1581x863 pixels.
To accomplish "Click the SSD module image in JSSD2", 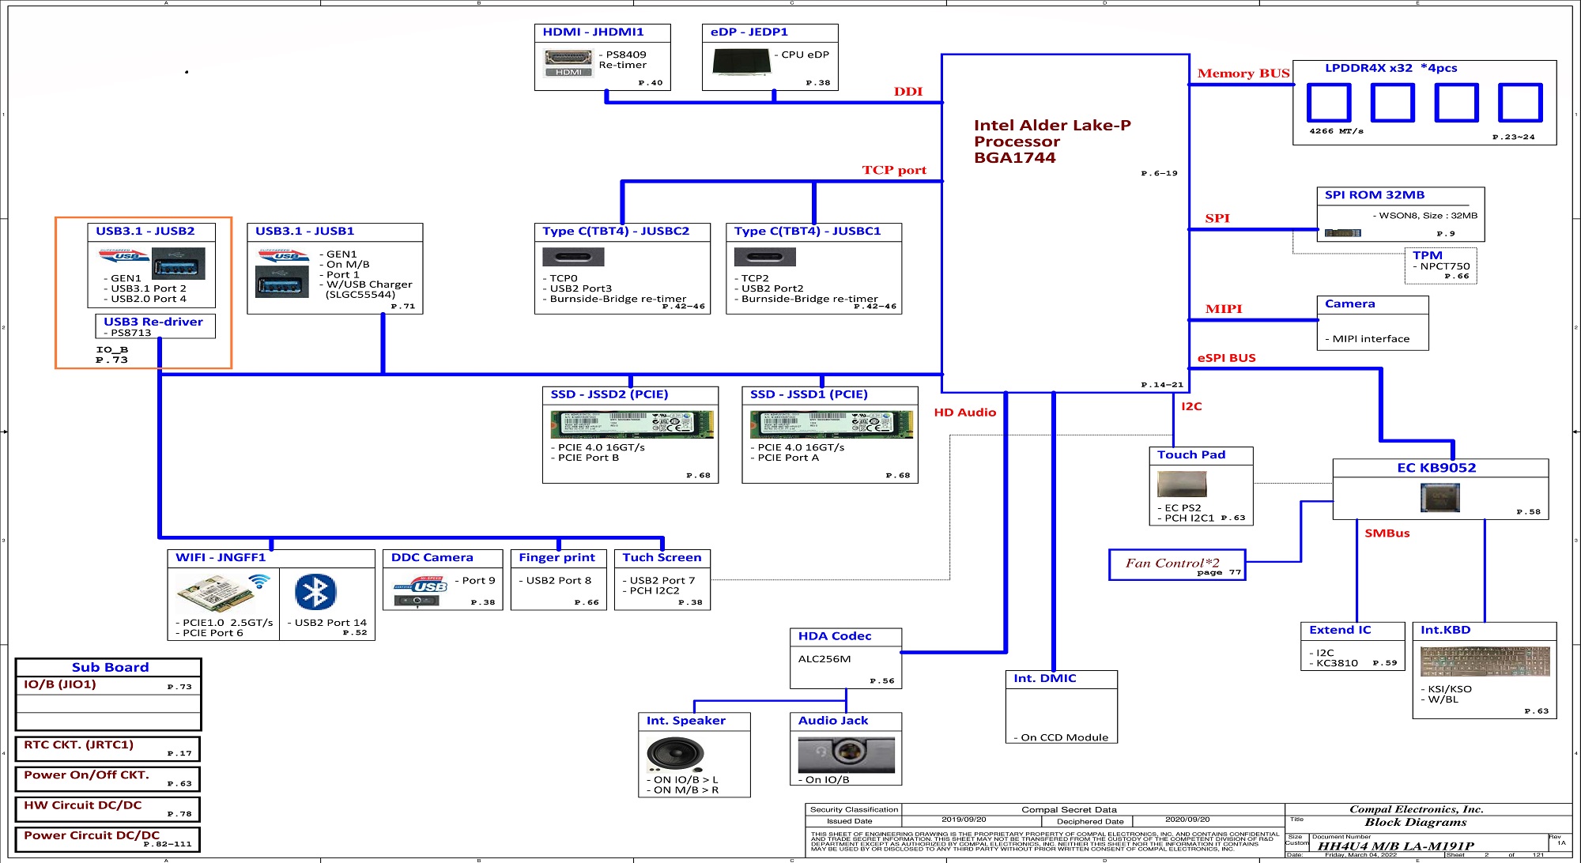I will (632, 424).
